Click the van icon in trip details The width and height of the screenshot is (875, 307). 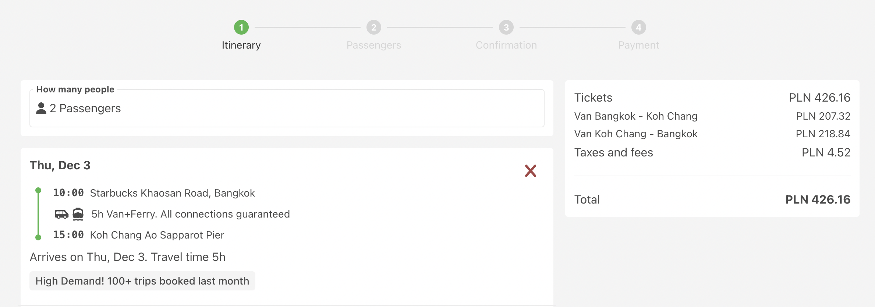61,214
